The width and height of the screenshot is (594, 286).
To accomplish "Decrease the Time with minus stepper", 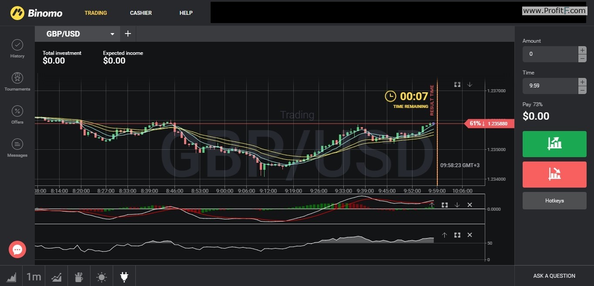I will [x=582, y=90].
